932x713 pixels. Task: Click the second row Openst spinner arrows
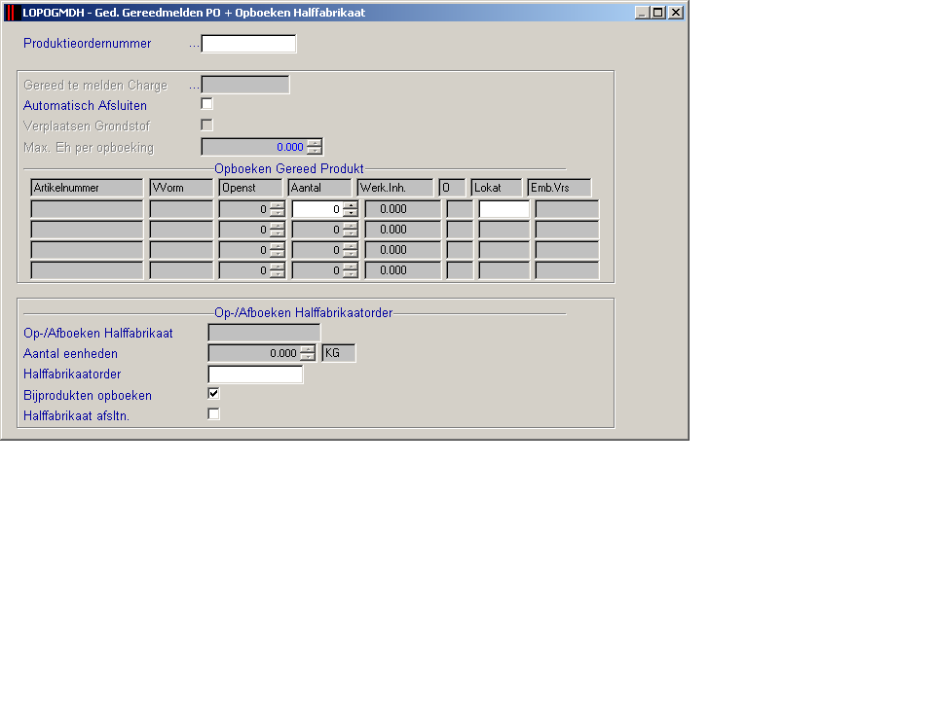[x=277, y=230]
